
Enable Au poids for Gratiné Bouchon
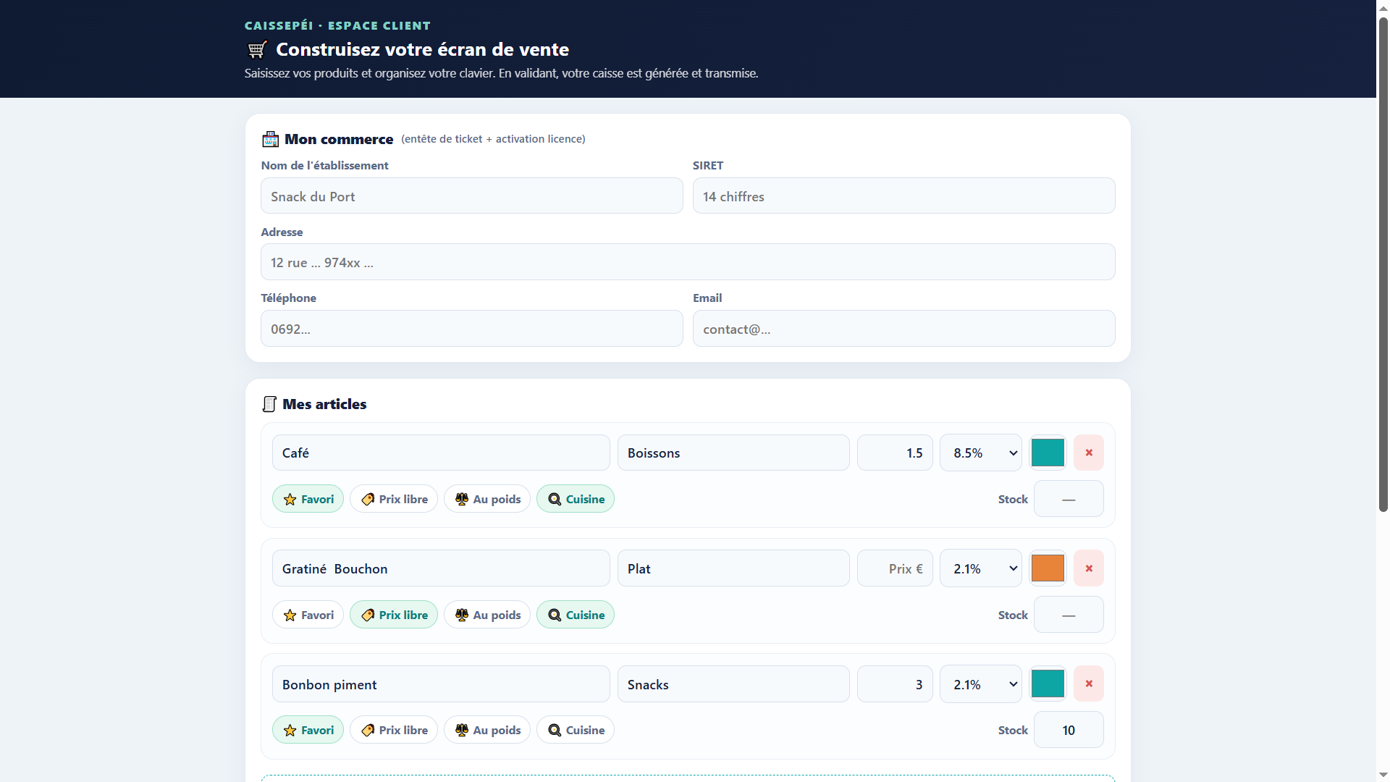tap(487, 615)
